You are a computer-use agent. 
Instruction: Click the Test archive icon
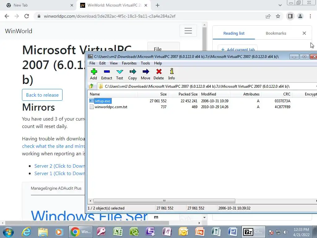(119, 74)
